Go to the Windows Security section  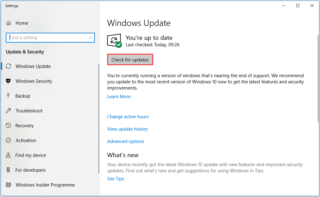pyautogui.click(x=34, y=81)
